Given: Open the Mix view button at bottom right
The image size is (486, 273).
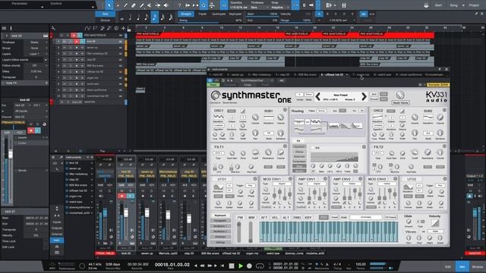Looking at the screenshot, I should click(x=462, y=266).
